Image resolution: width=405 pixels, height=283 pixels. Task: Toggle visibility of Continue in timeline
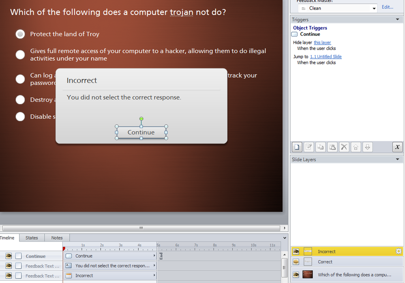pyautogui.click(x=9, y=256)
